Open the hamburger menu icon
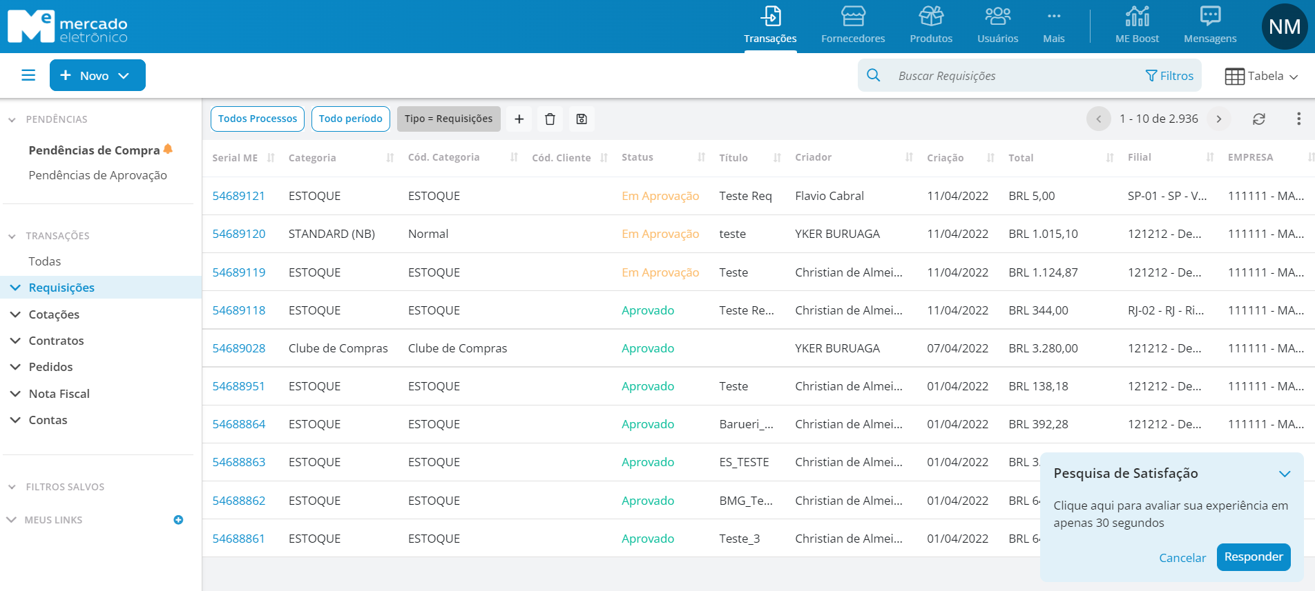Screen dimensions: 1315x591 pos(28,75)
